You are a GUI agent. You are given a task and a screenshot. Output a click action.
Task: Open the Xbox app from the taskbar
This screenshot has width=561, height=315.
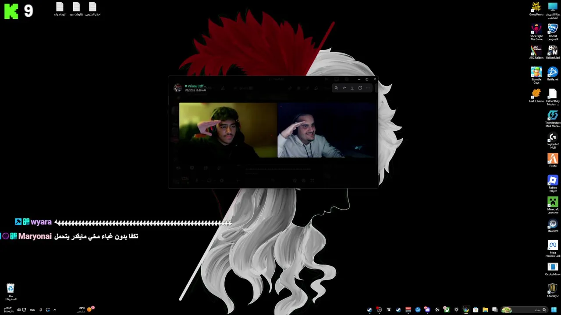(447, 310)
